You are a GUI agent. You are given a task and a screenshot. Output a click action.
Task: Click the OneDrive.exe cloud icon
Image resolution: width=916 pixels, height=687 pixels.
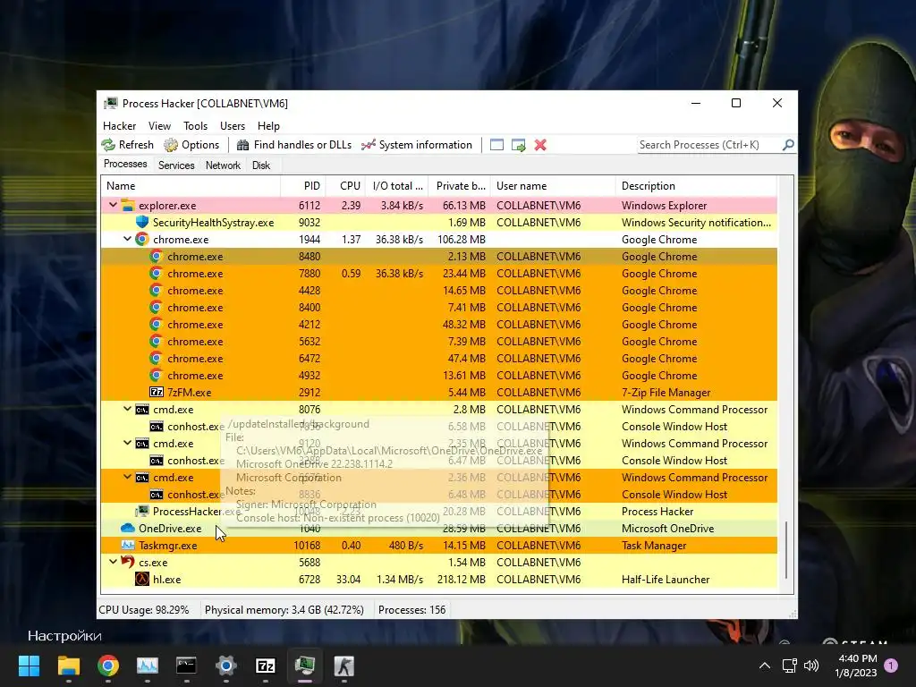coord(127,528)
